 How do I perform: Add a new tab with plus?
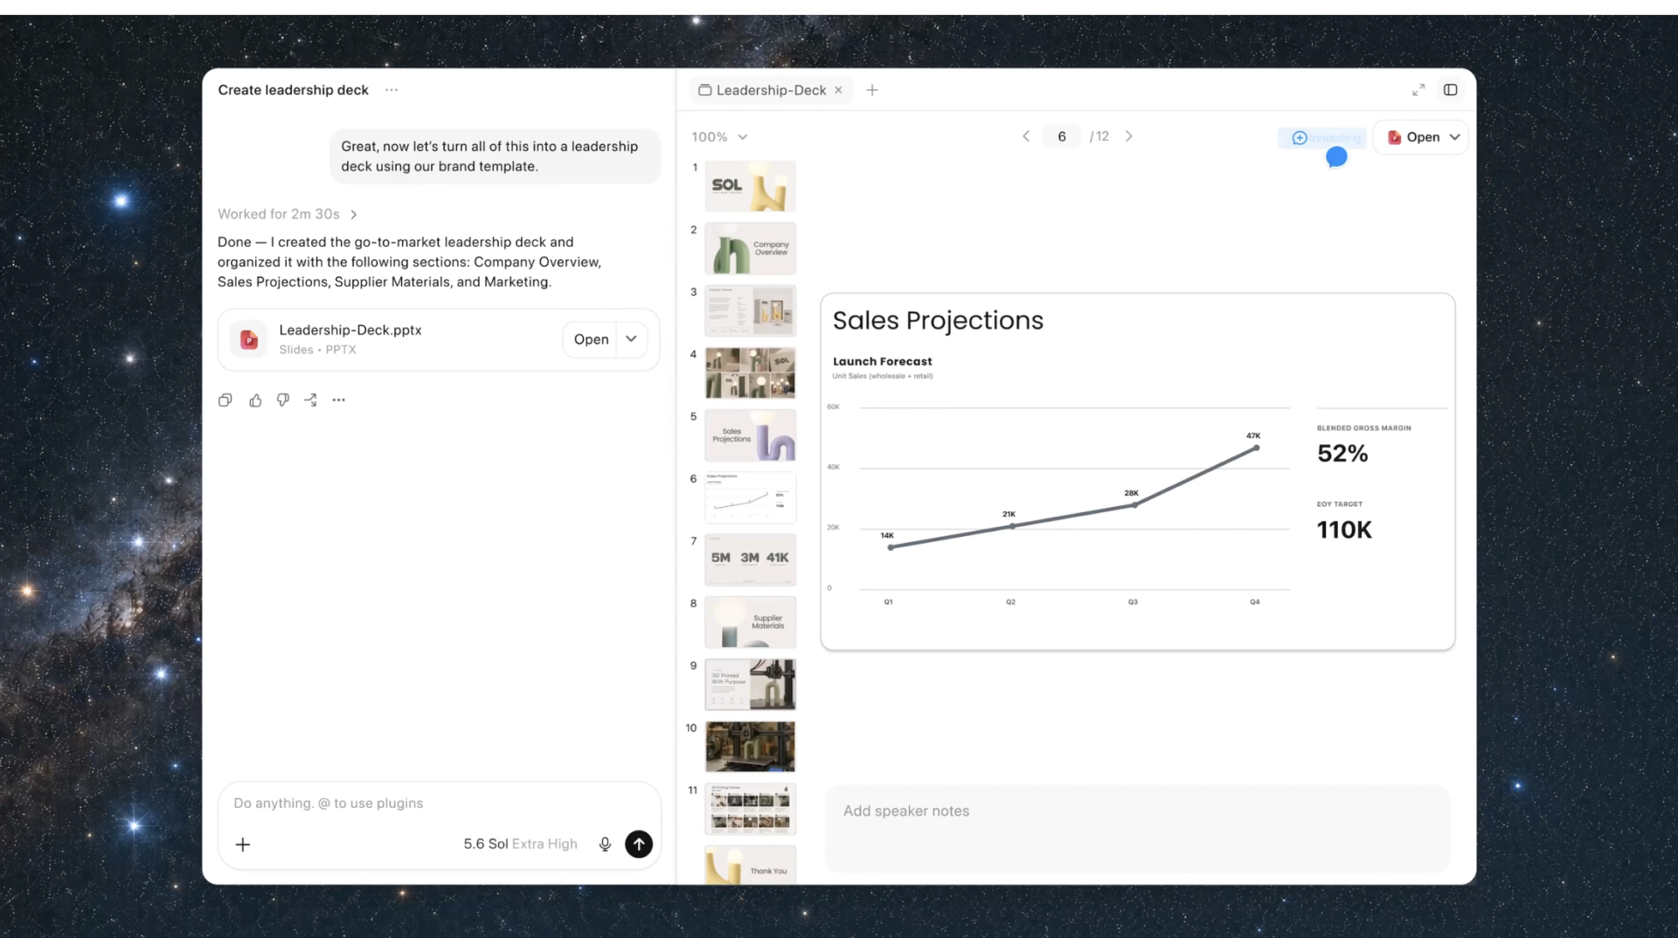tap(872, 90)
